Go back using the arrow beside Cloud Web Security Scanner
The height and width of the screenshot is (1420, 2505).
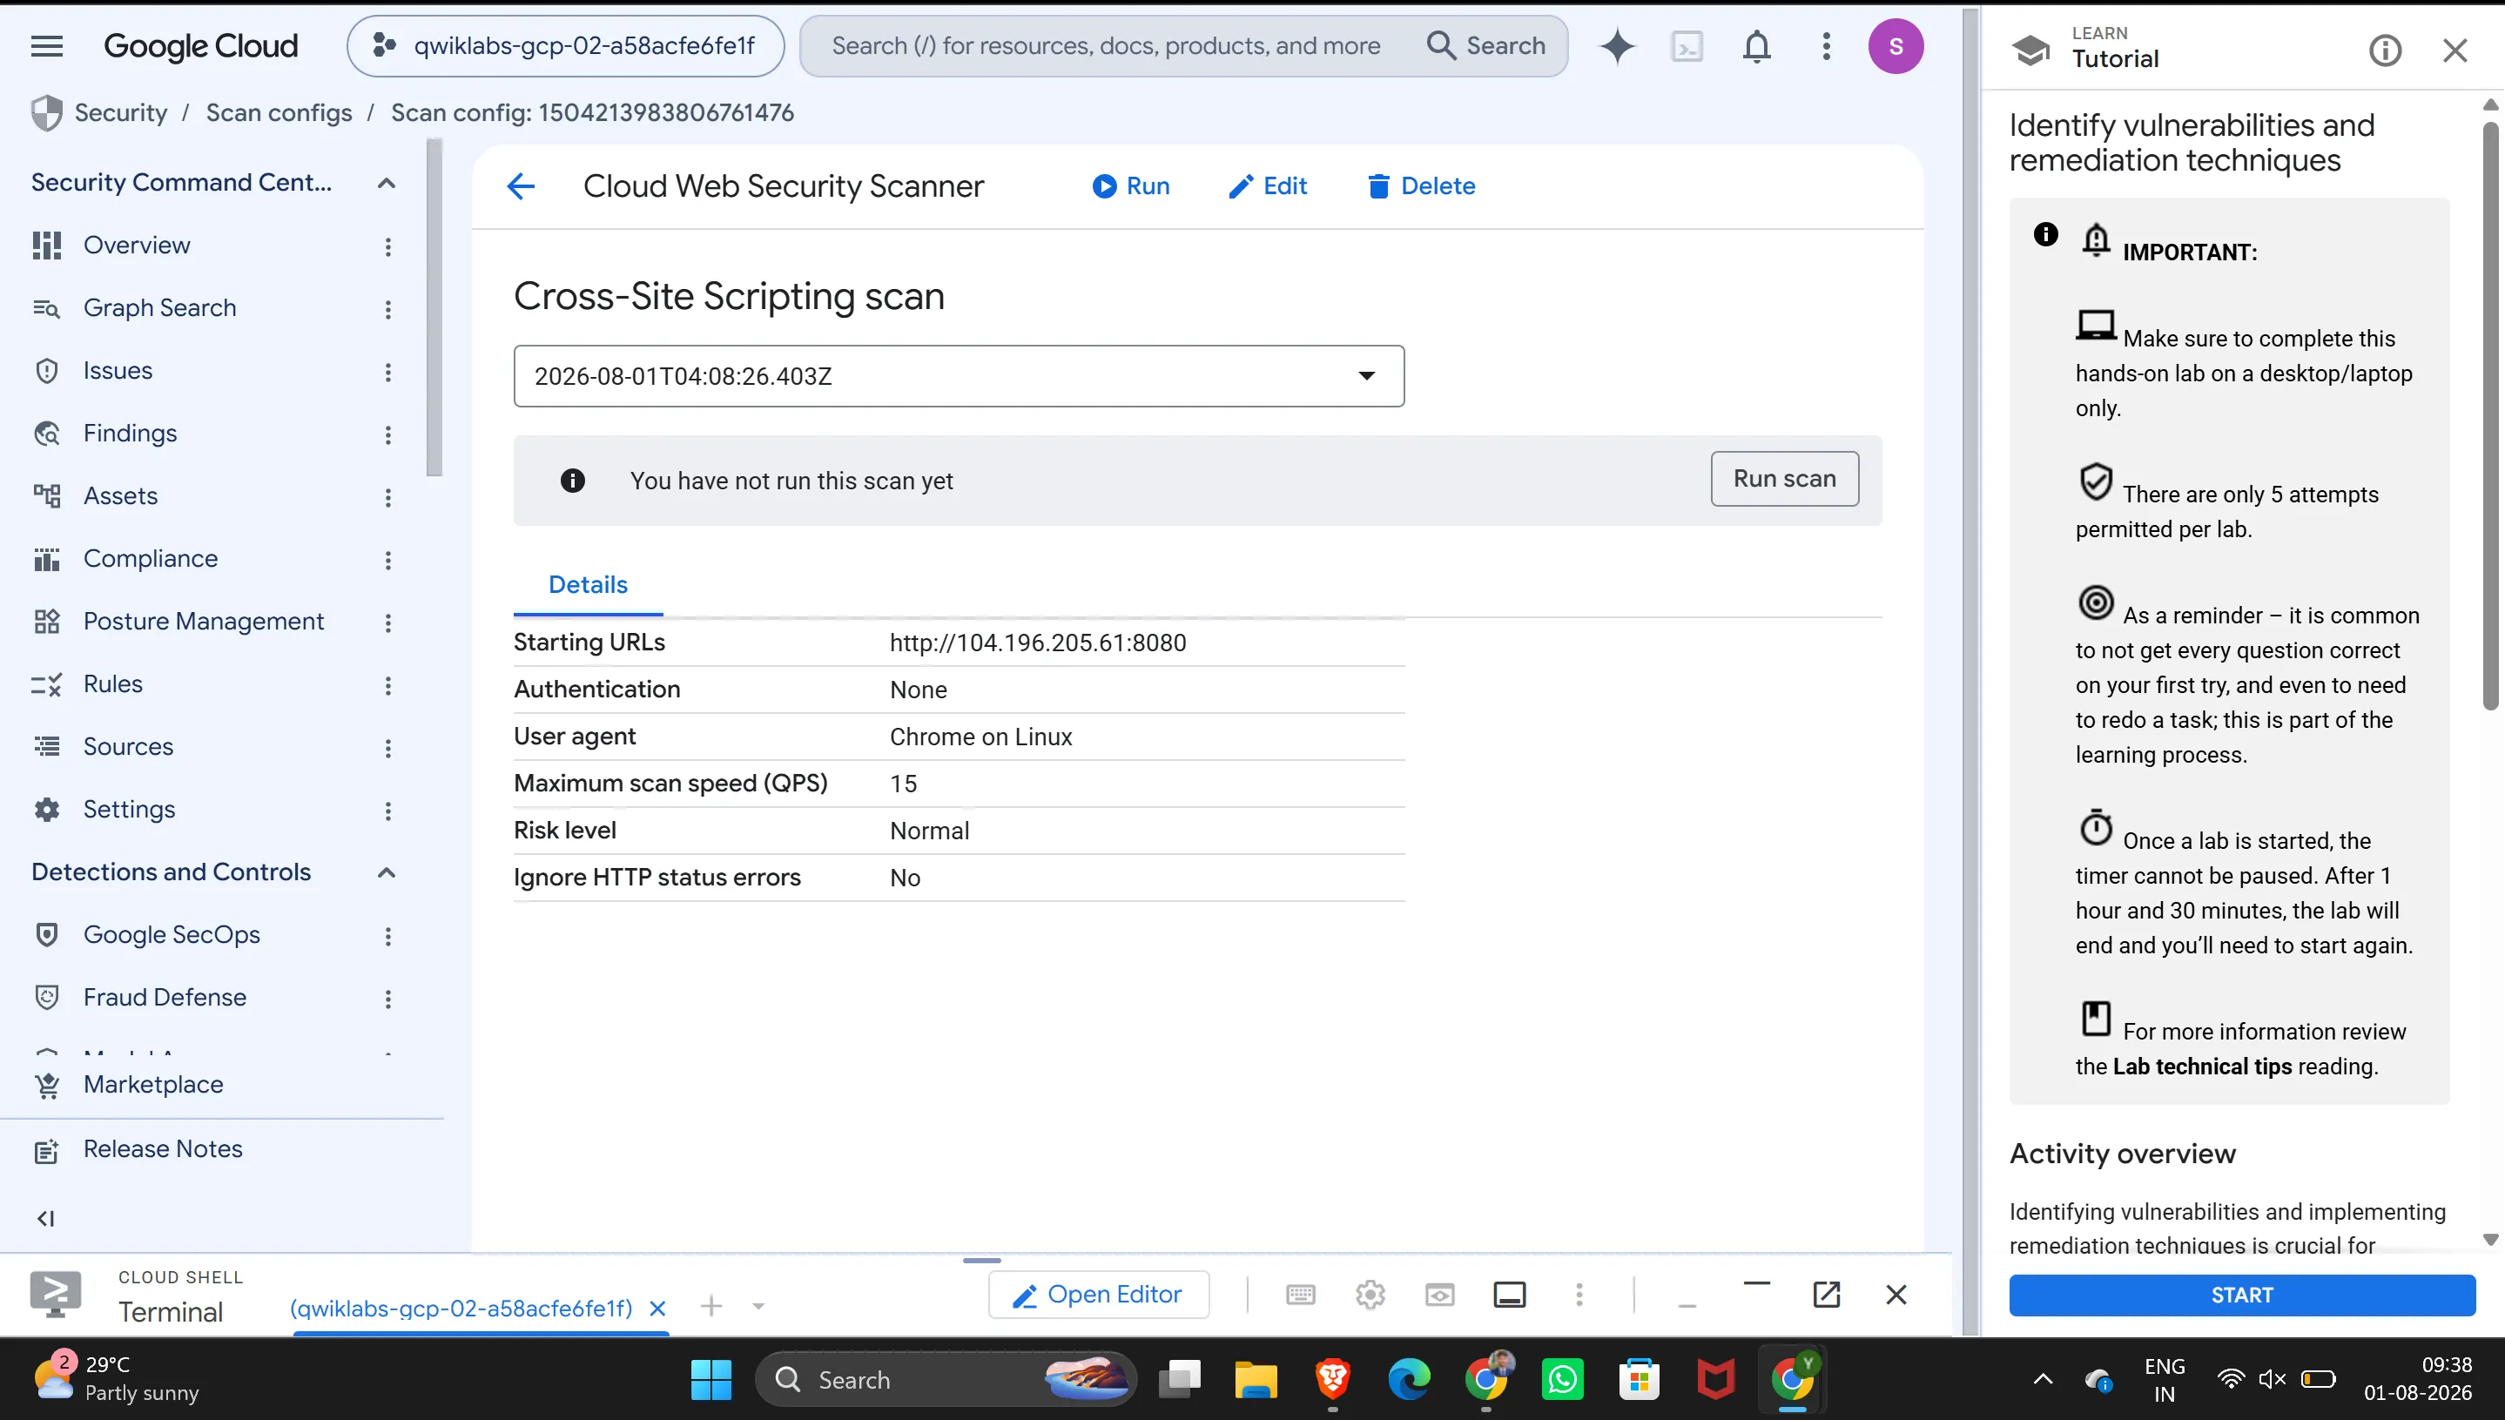522,185
